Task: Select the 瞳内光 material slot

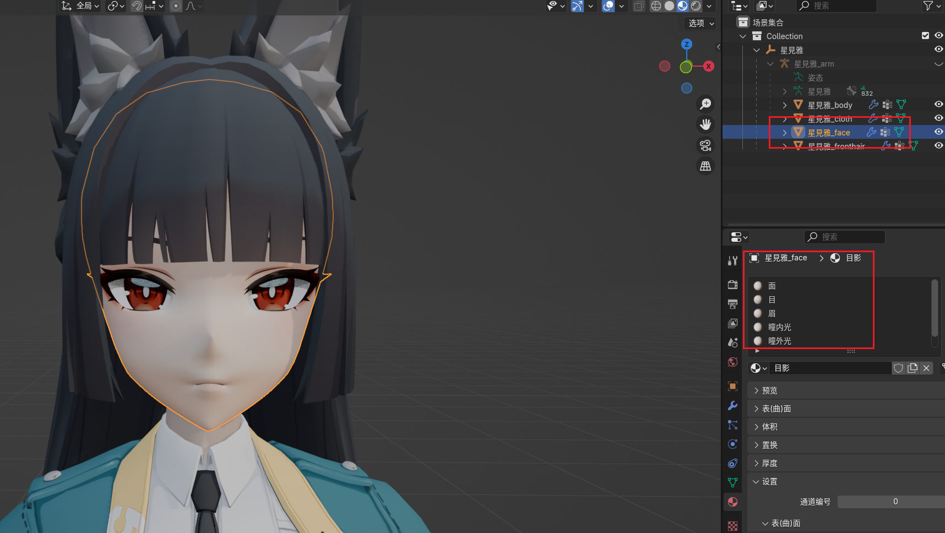Action: coord(780,327)
